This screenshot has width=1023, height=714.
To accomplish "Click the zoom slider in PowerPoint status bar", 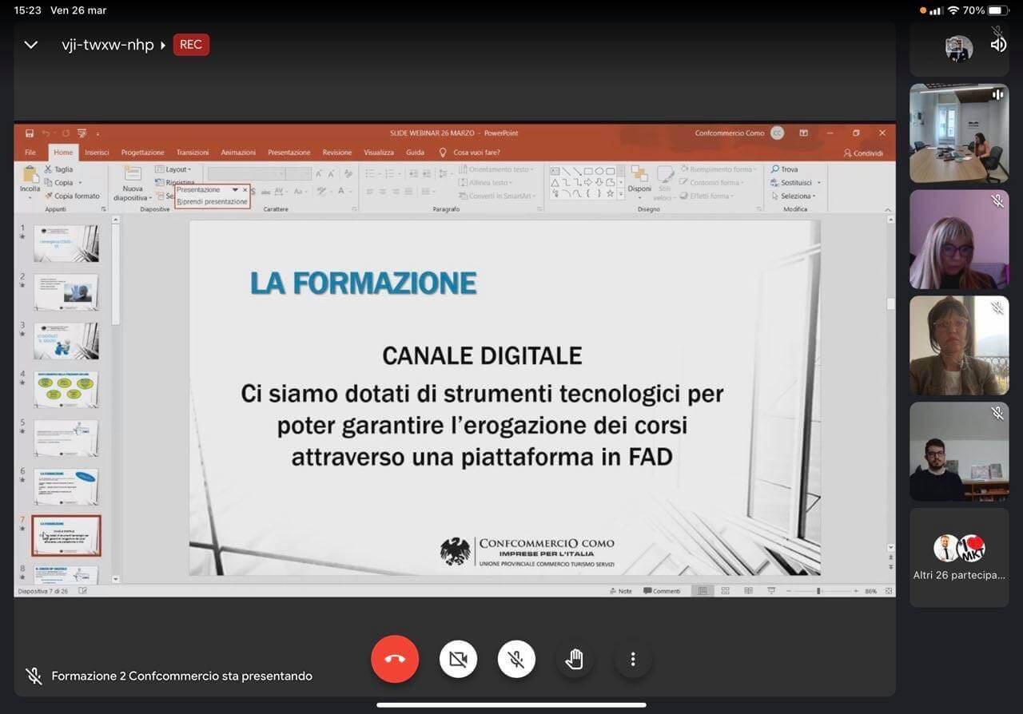I will coord(818,591).
